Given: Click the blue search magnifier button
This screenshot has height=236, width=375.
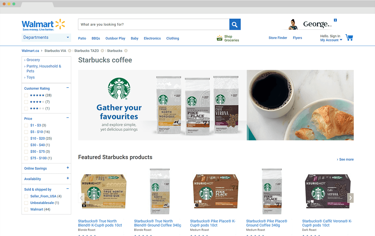Looking at the screenshot, I should click(x=235, y=24).
